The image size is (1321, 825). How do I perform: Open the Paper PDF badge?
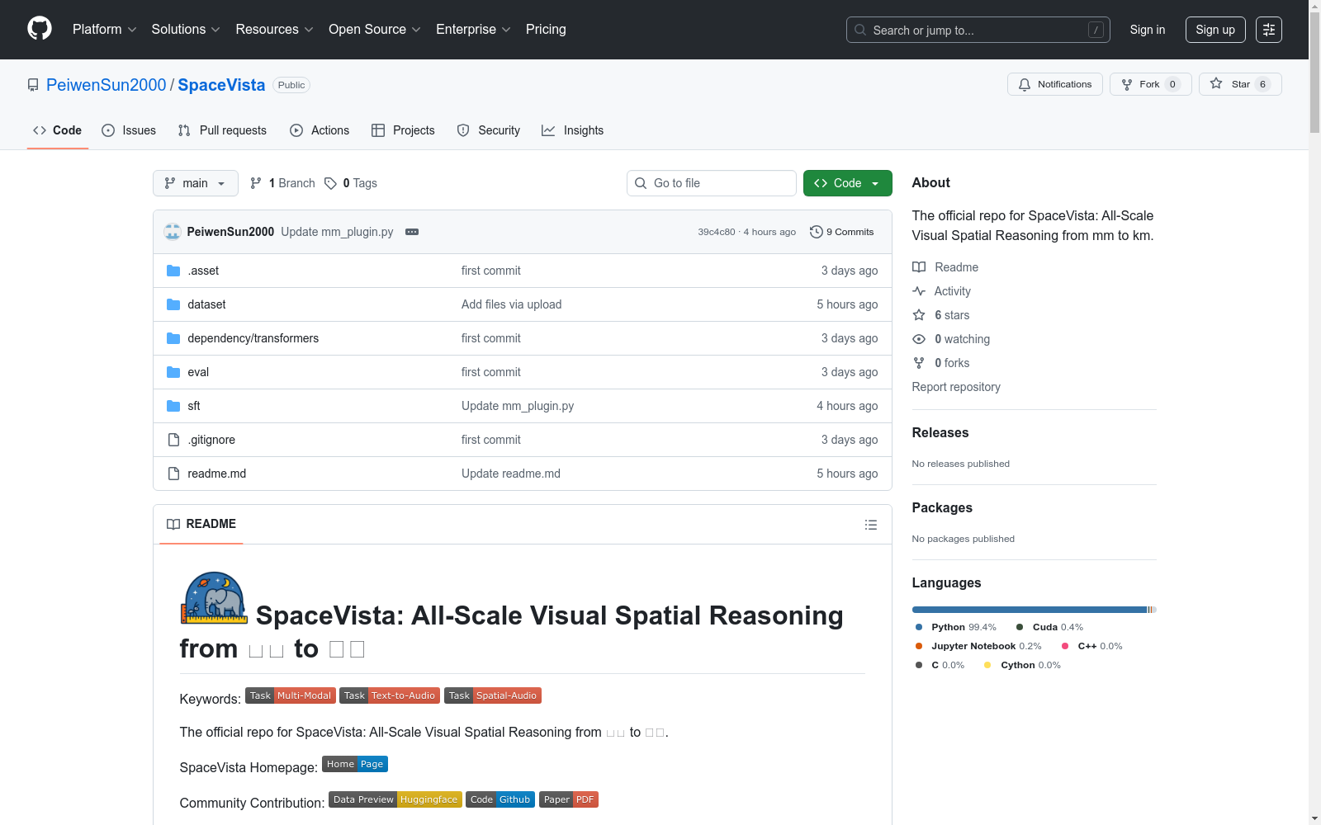point(569,799)
